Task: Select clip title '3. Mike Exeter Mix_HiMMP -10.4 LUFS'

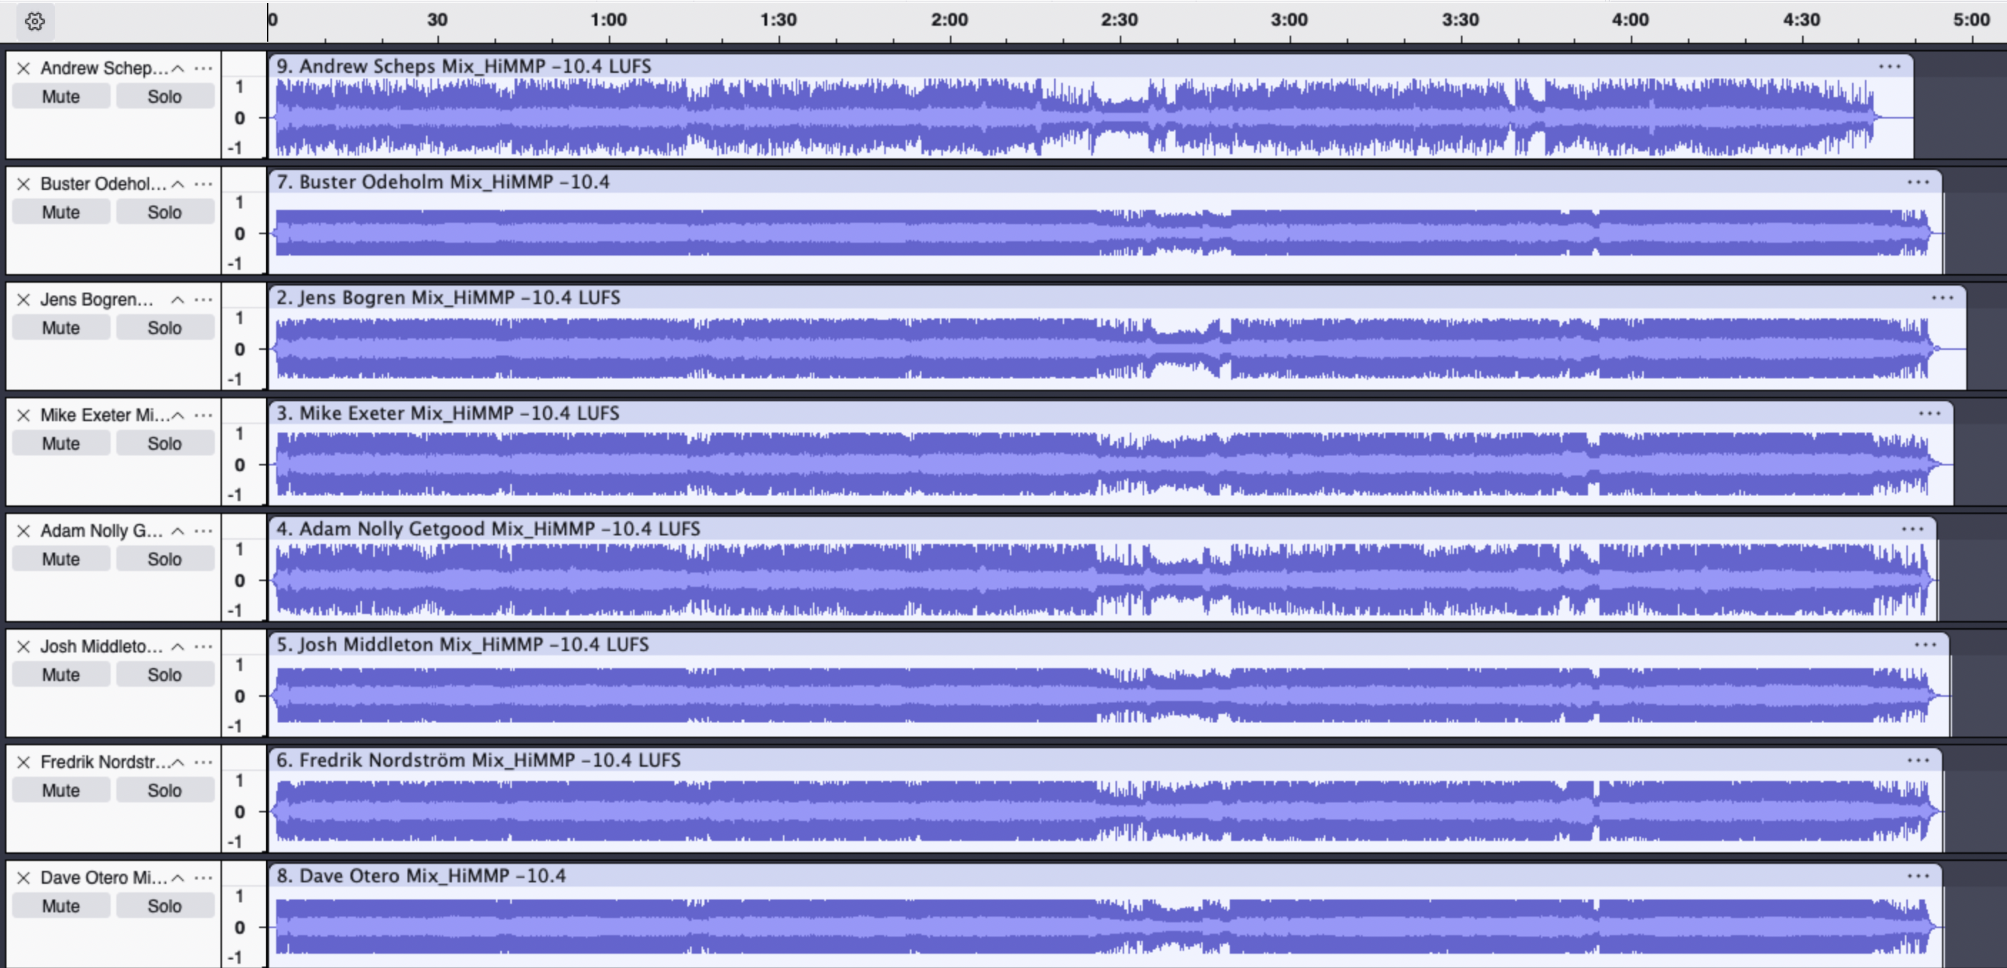Action: point(448,414)
